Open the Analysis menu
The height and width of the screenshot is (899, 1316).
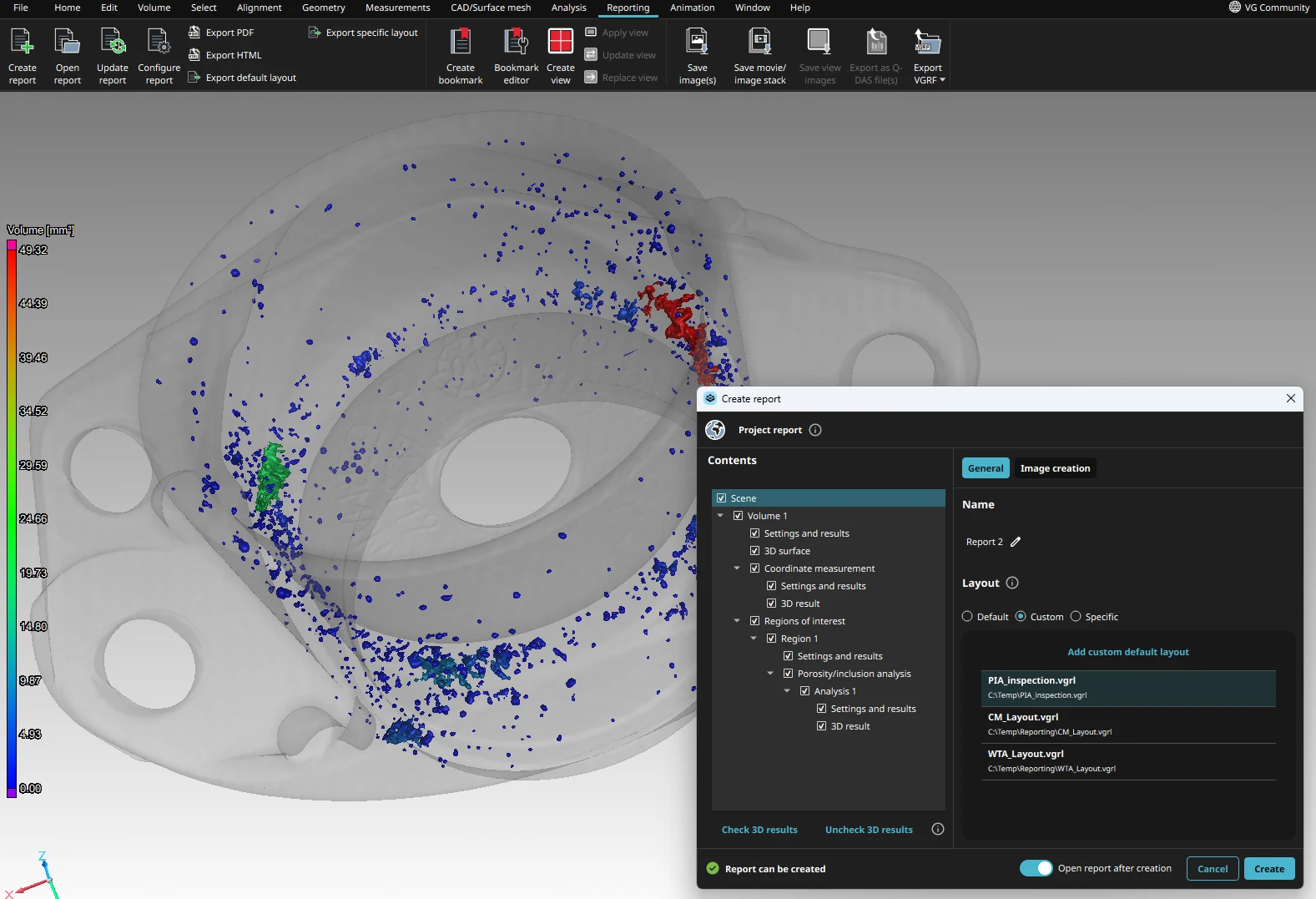(568, 8)
